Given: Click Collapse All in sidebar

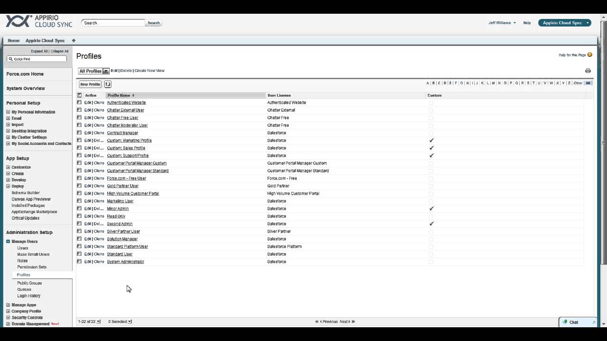Looking at the screenshot, I should (x=60, y=51).
